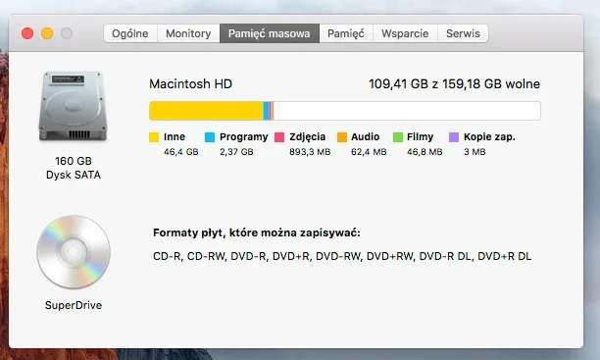Image resolution: width=600 pixels, height=360 pixels.
Task: Click the Macintosh HD volume name
Action: 190,84
